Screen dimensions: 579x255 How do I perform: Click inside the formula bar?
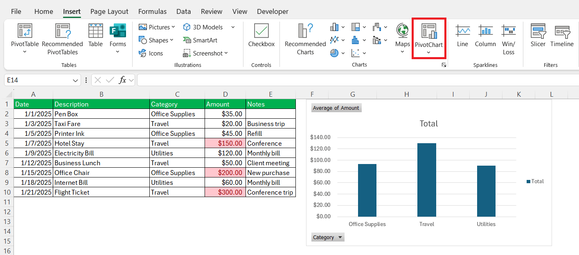[358, 80]
